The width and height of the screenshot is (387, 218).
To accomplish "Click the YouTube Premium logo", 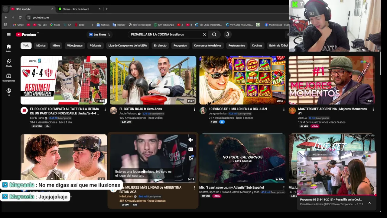I will pos(26,35).
